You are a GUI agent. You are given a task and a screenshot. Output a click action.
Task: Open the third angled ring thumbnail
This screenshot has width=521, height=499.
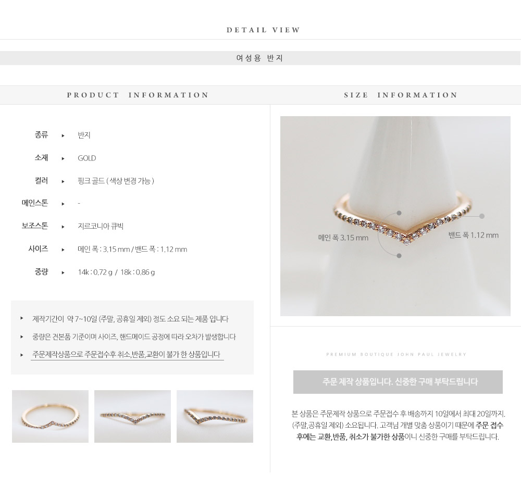coord(215,416)
